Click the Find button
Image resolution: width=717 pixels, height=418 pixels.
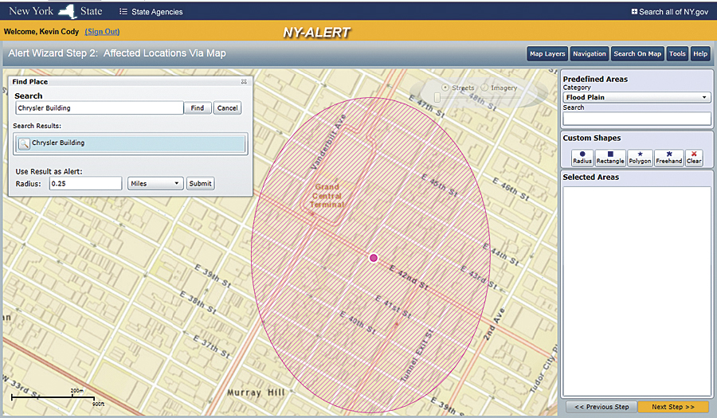click(198, 107)
